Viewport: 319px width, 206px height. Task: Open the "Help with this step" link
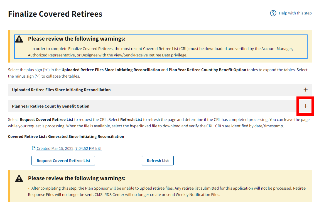(295, 13)
